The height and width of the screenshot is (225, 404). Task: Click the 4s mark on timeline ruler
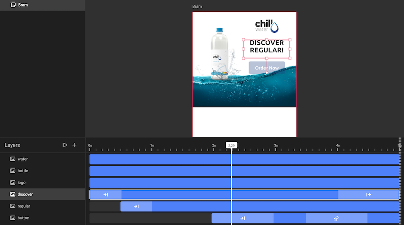pyautogui.click(x=338, y=146)
